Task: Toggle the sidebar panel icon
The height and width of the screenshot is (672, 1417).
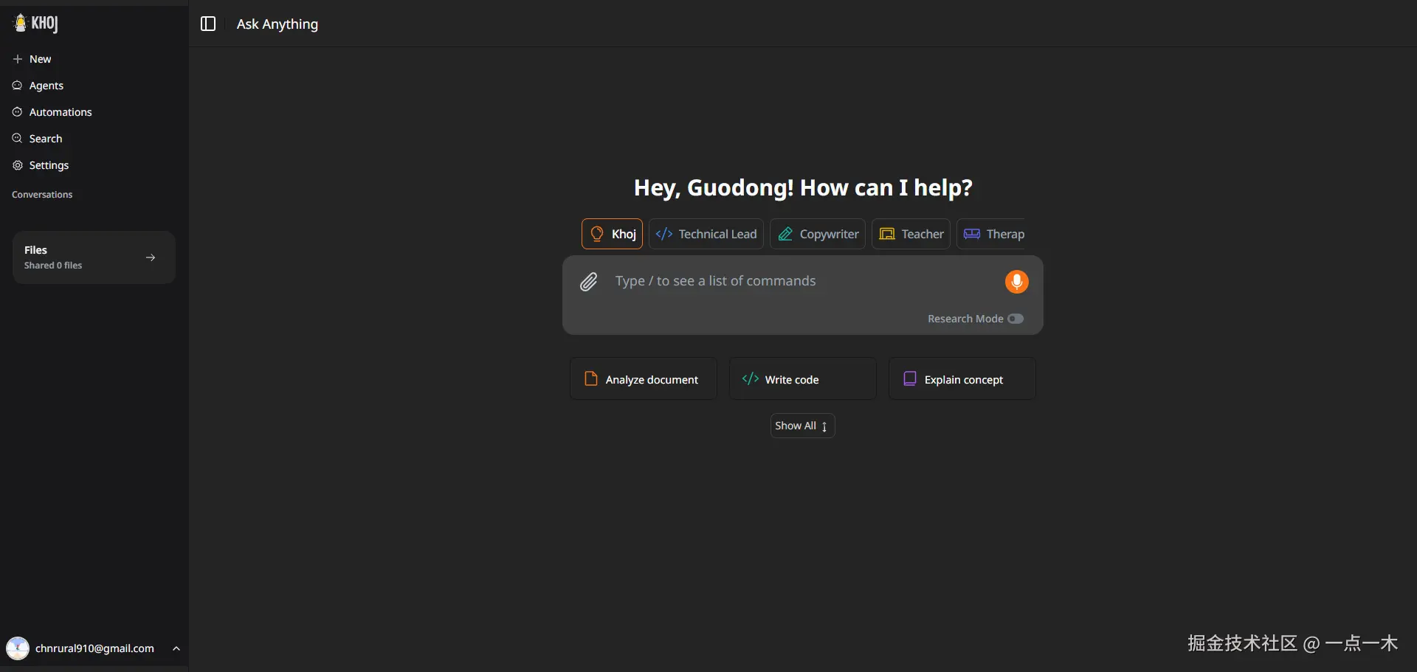Action: click(208, 24)
